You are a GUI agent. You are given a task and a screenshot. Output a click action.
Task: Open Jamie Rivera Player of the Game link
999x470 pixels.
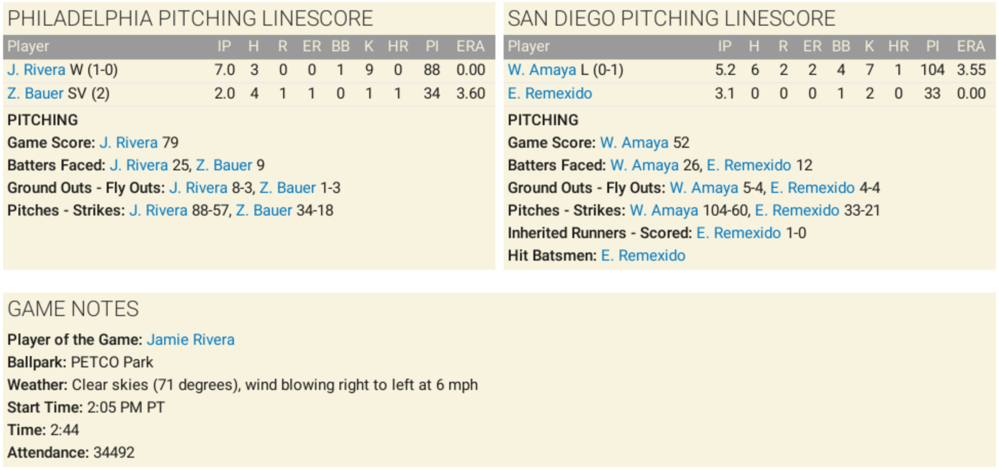click(190, 340)
